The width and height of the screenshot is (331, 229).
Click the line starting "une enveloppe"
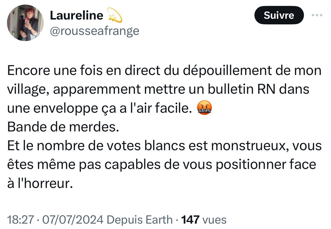coord(100,109)
